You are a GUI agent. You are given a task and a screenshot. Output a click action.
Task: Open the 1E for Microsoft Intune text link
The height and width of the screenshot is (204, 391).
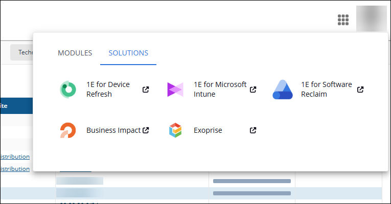220,90
